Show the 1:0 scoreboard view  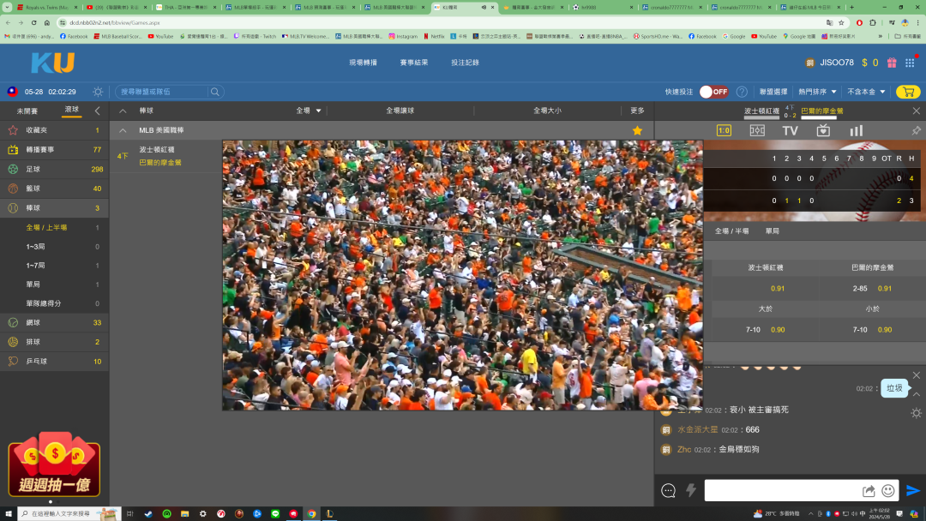[724, 130]
